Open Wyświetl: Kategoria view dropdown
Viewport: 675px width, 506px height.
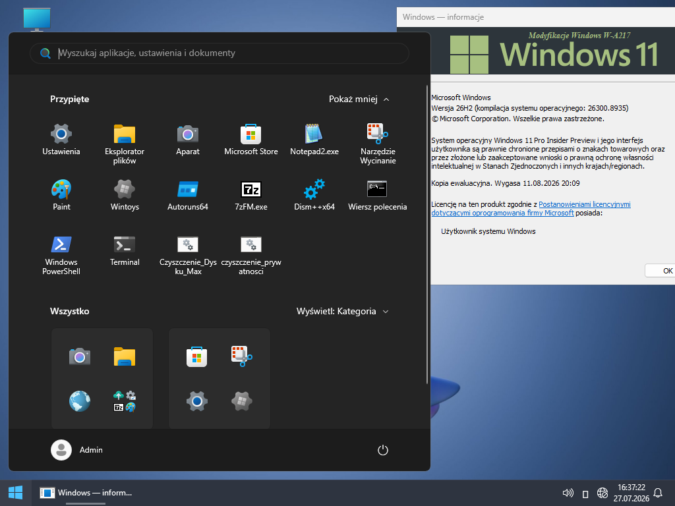342,311
